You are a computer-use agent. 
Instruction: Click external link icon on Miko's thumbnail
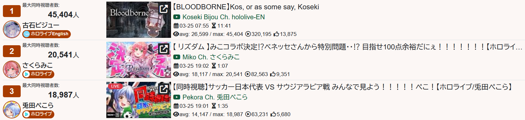point(164,49)
